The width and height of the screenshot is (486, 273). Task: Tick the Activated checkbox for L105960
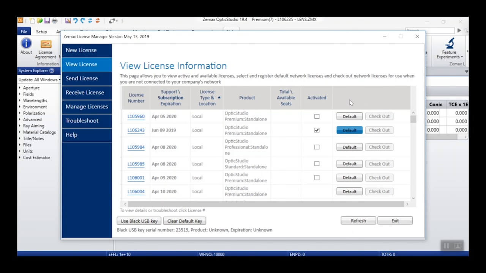[317, 116]
